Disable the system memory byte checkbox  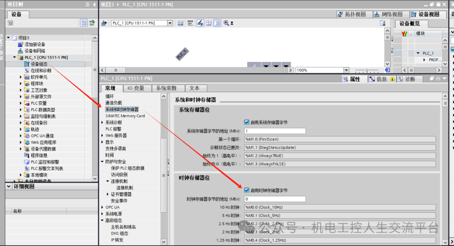[247, 122]
